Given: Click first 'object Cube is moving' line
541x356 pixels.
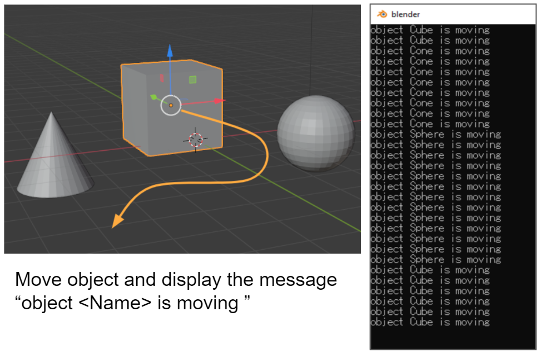Looking at the screenshot, I should coord(430,30).
